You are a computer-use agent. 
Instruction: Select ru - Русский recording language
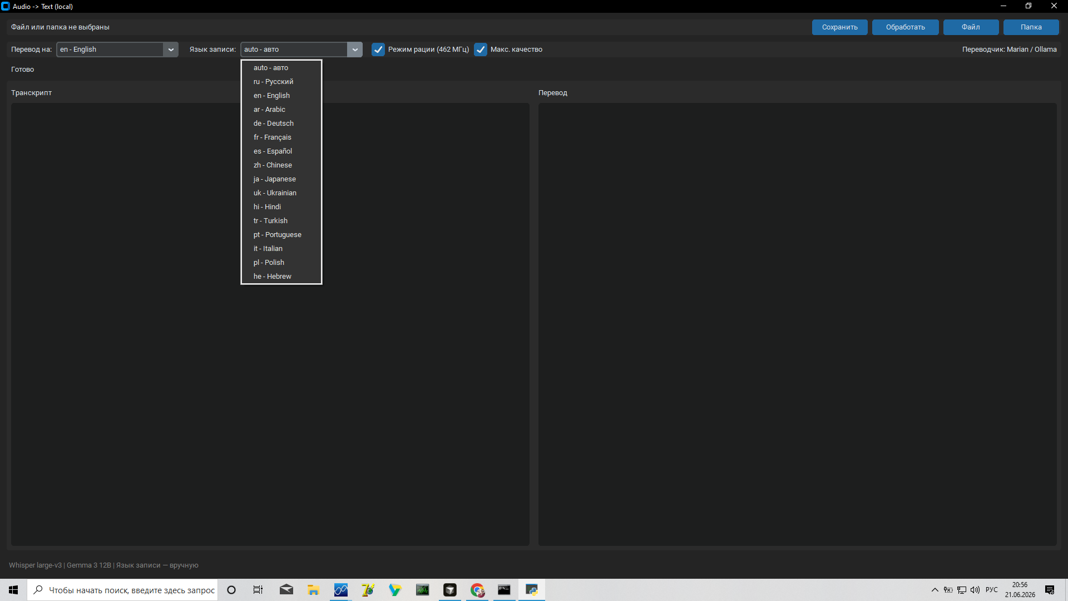coord(281,82)
